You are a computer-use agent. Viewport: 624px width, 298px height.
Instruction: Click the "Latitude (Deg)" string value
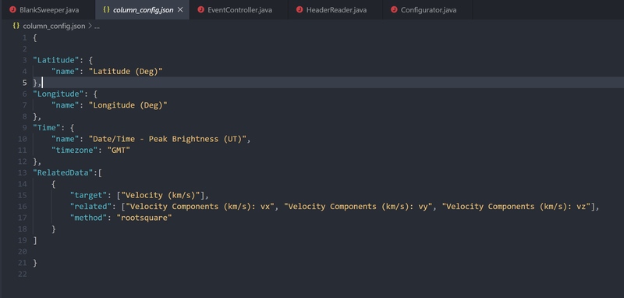pyautogui.click(x=126, y=71)
